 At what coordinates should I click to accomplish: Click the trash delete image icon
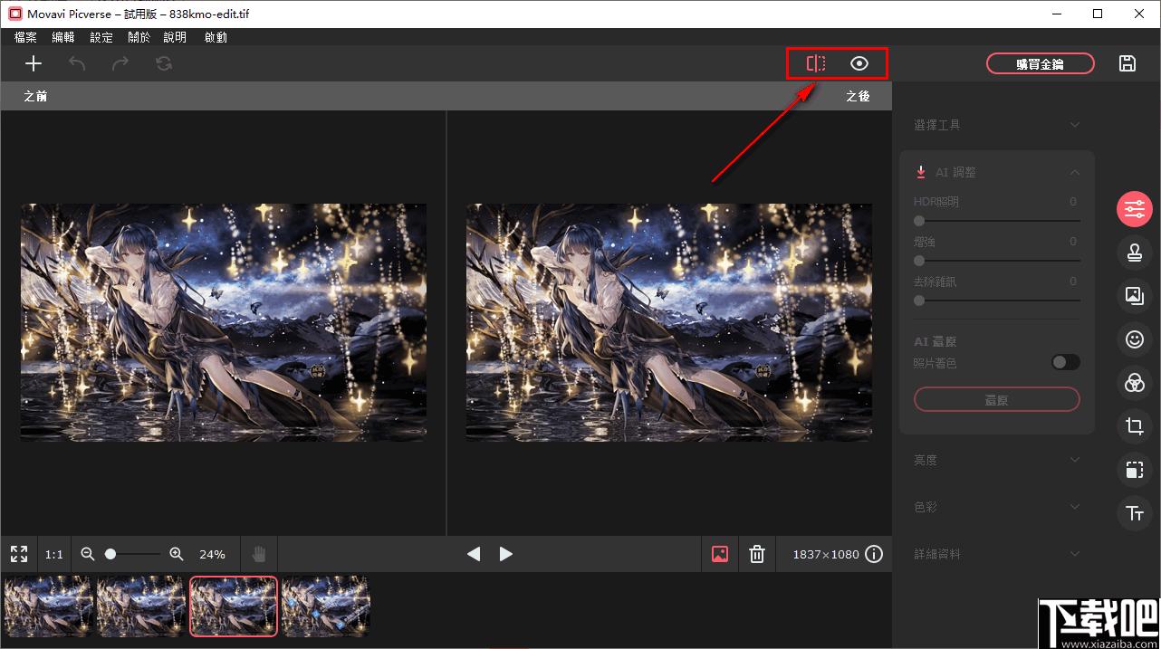pyautogui.click(x=757, y=554)
